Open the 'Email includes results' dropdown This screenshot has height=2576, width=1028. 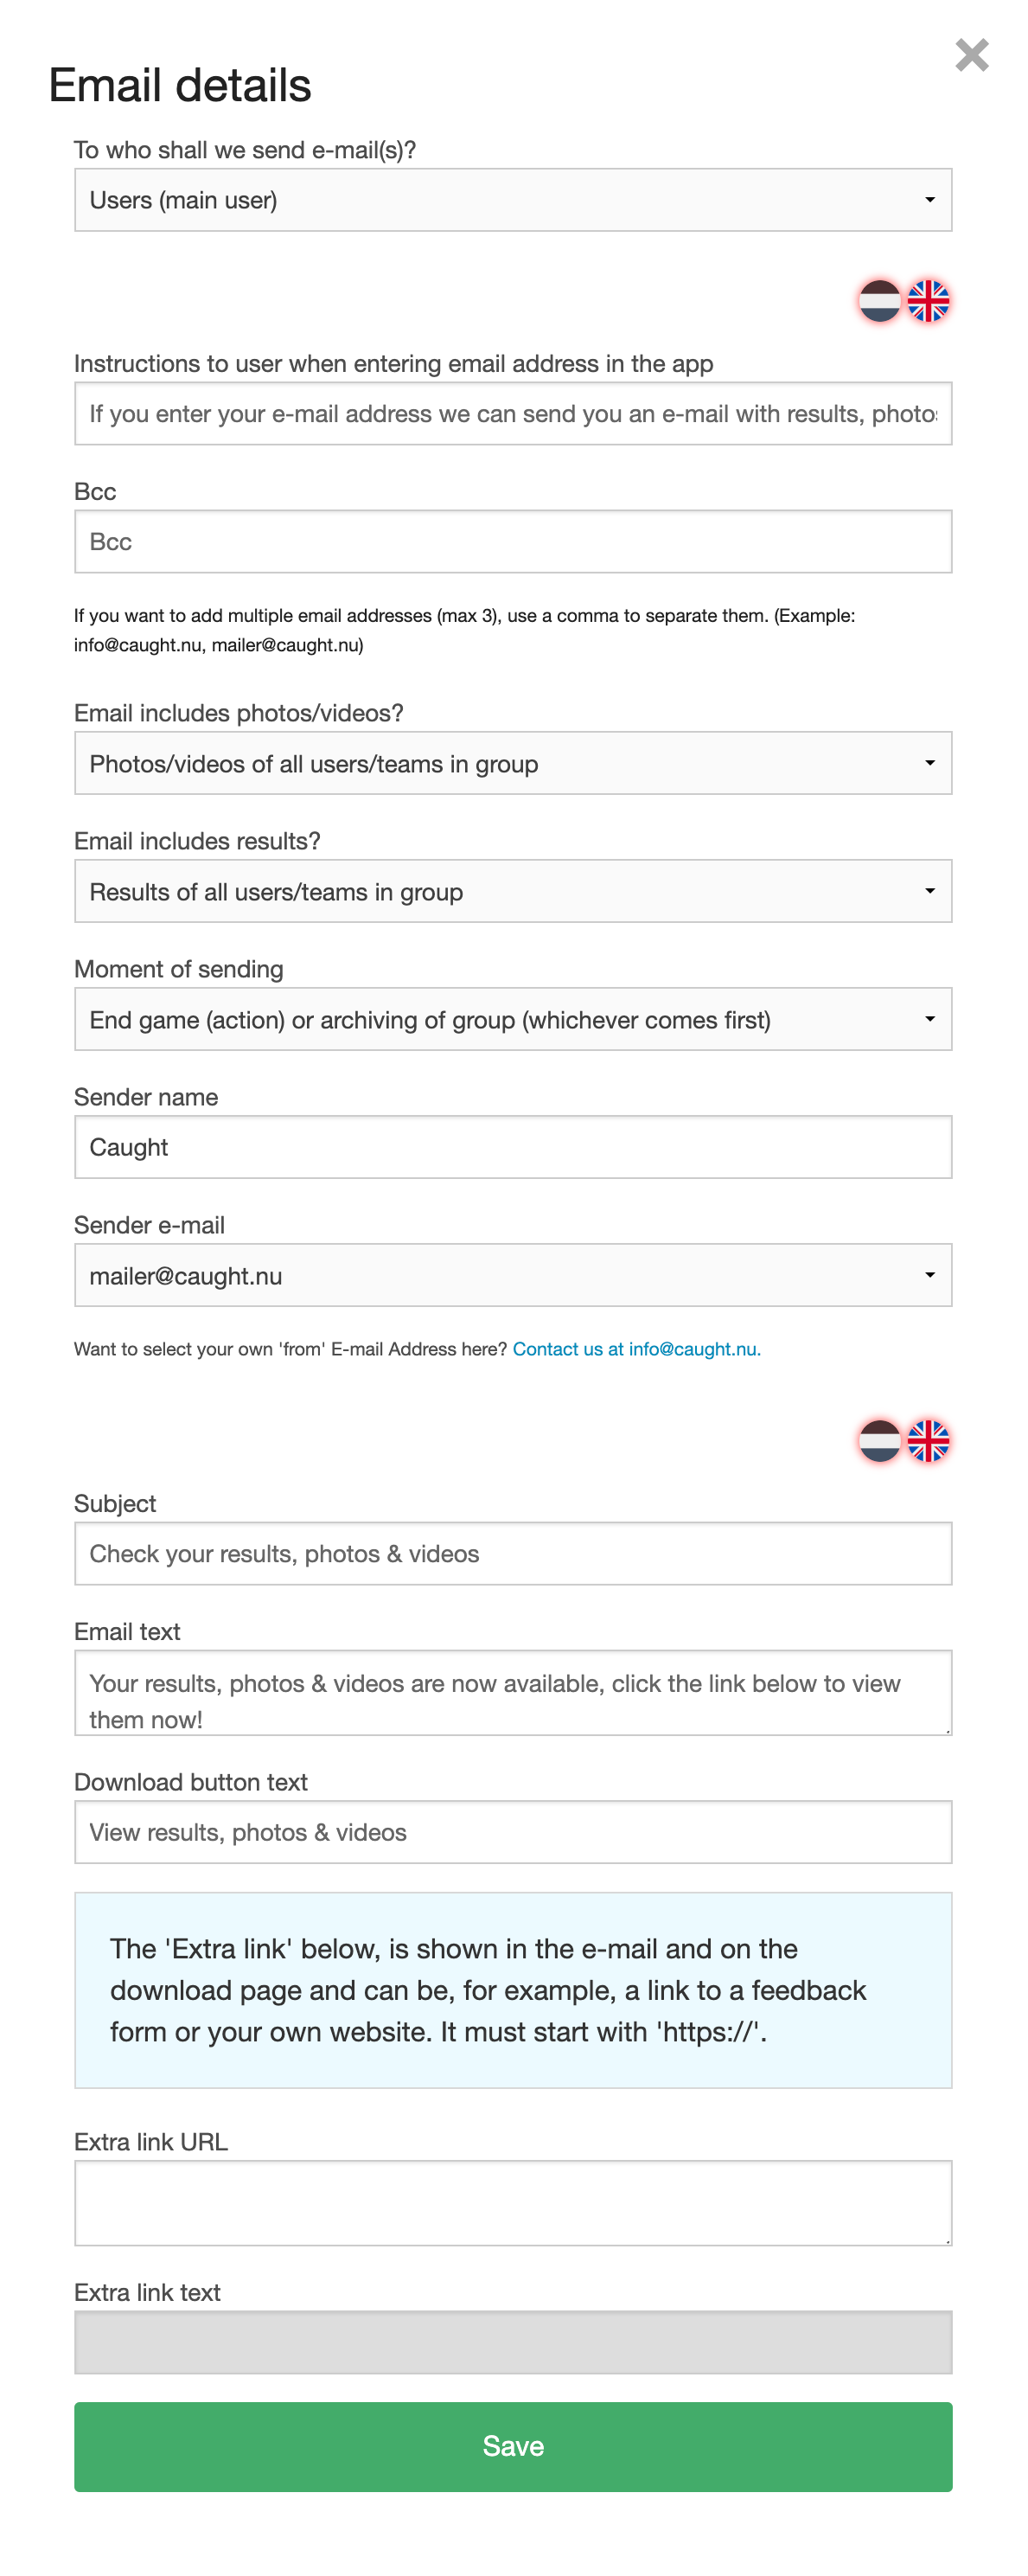513,891
